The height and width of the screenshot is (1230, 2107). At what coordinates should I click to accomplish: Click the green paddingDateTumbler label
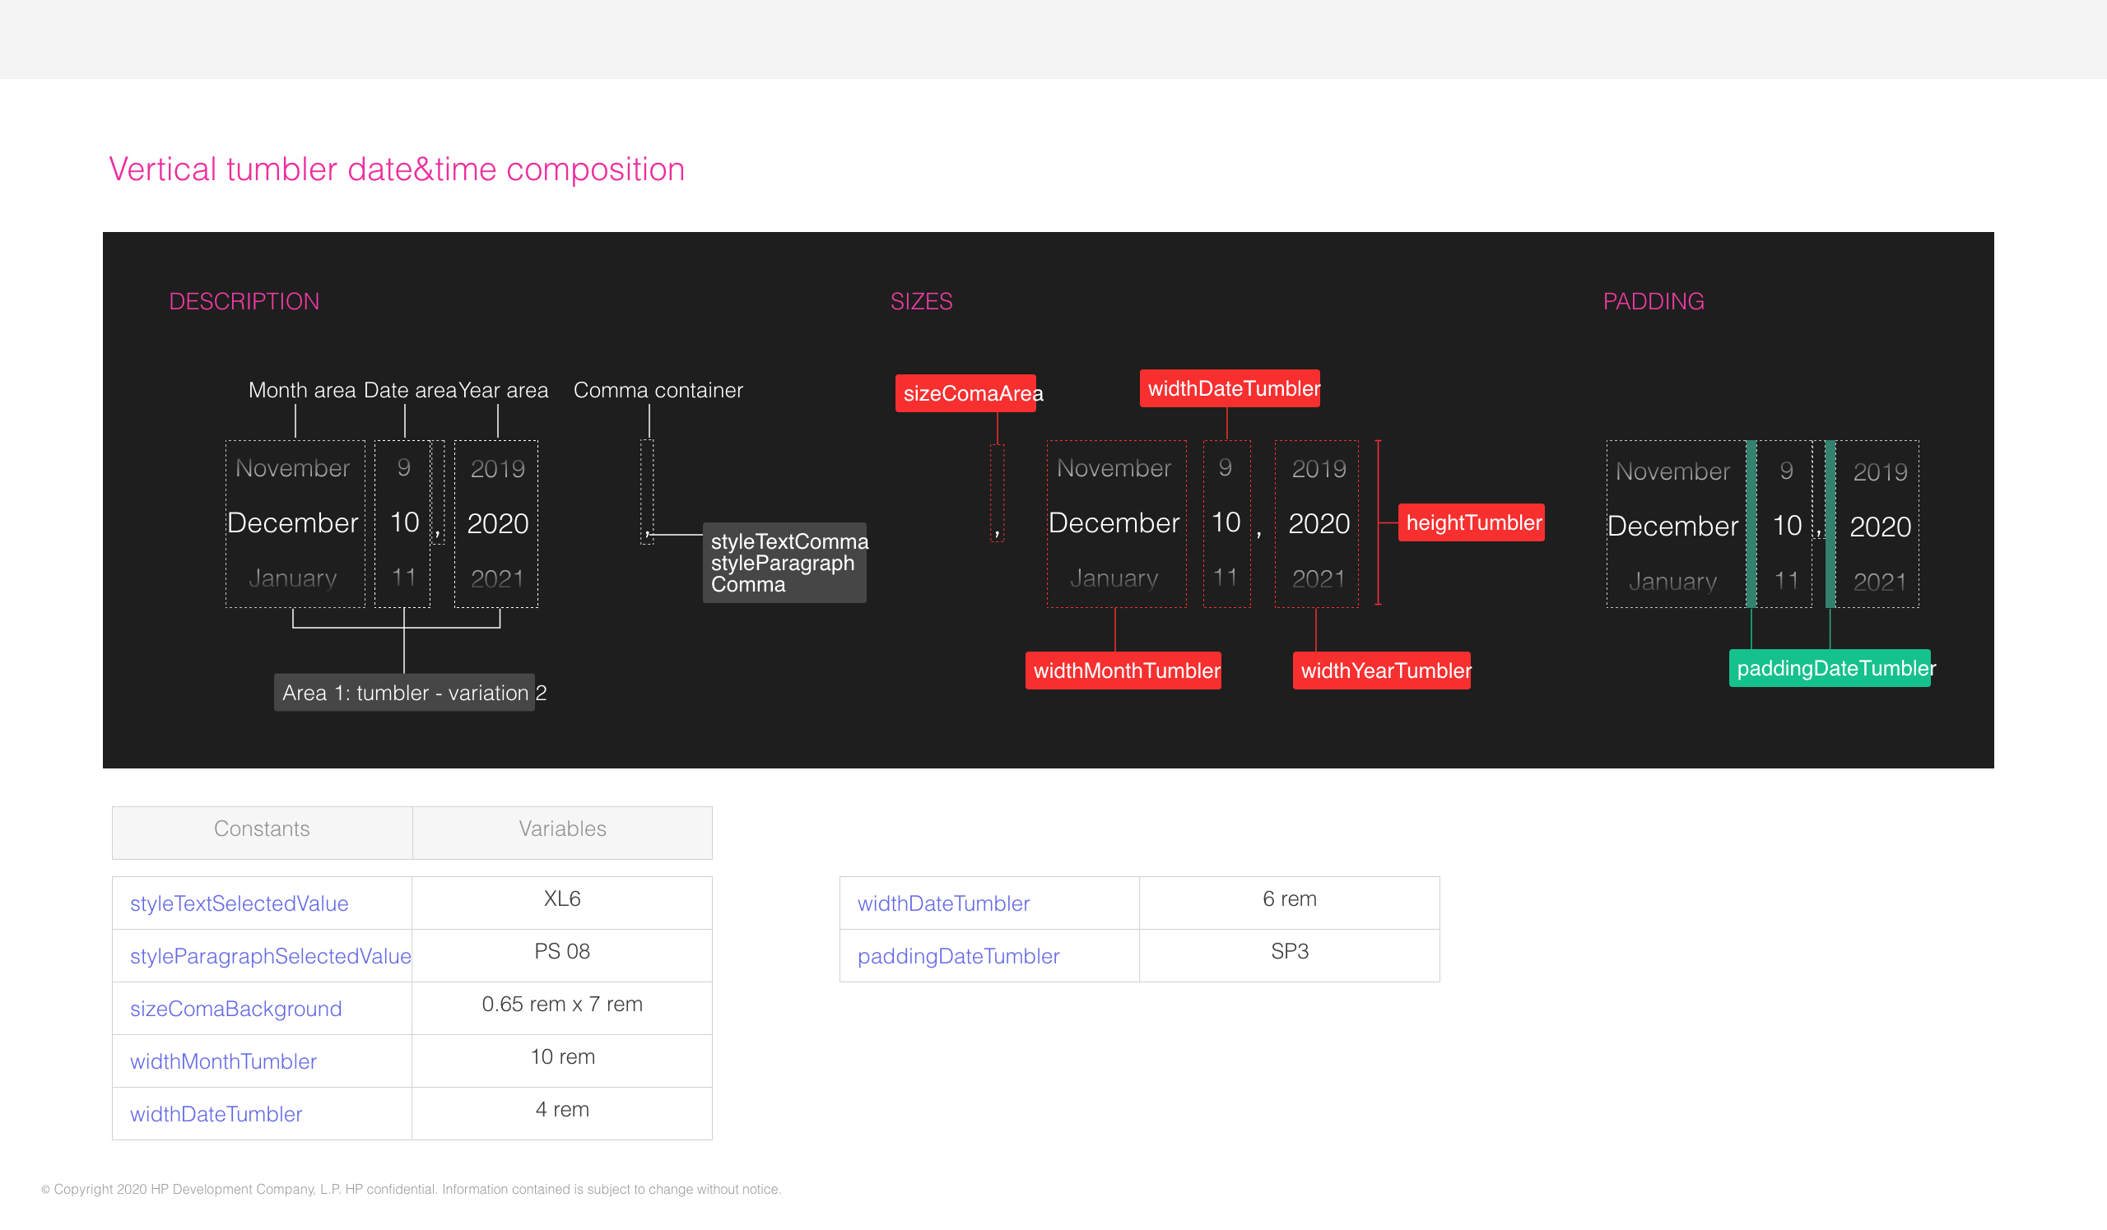pos(1830,667)
